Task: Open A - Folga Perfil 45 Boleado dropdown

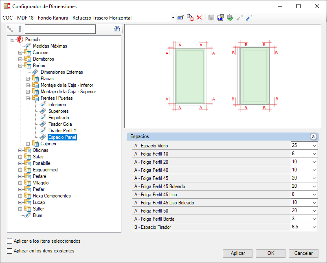Action: [314, 186]
